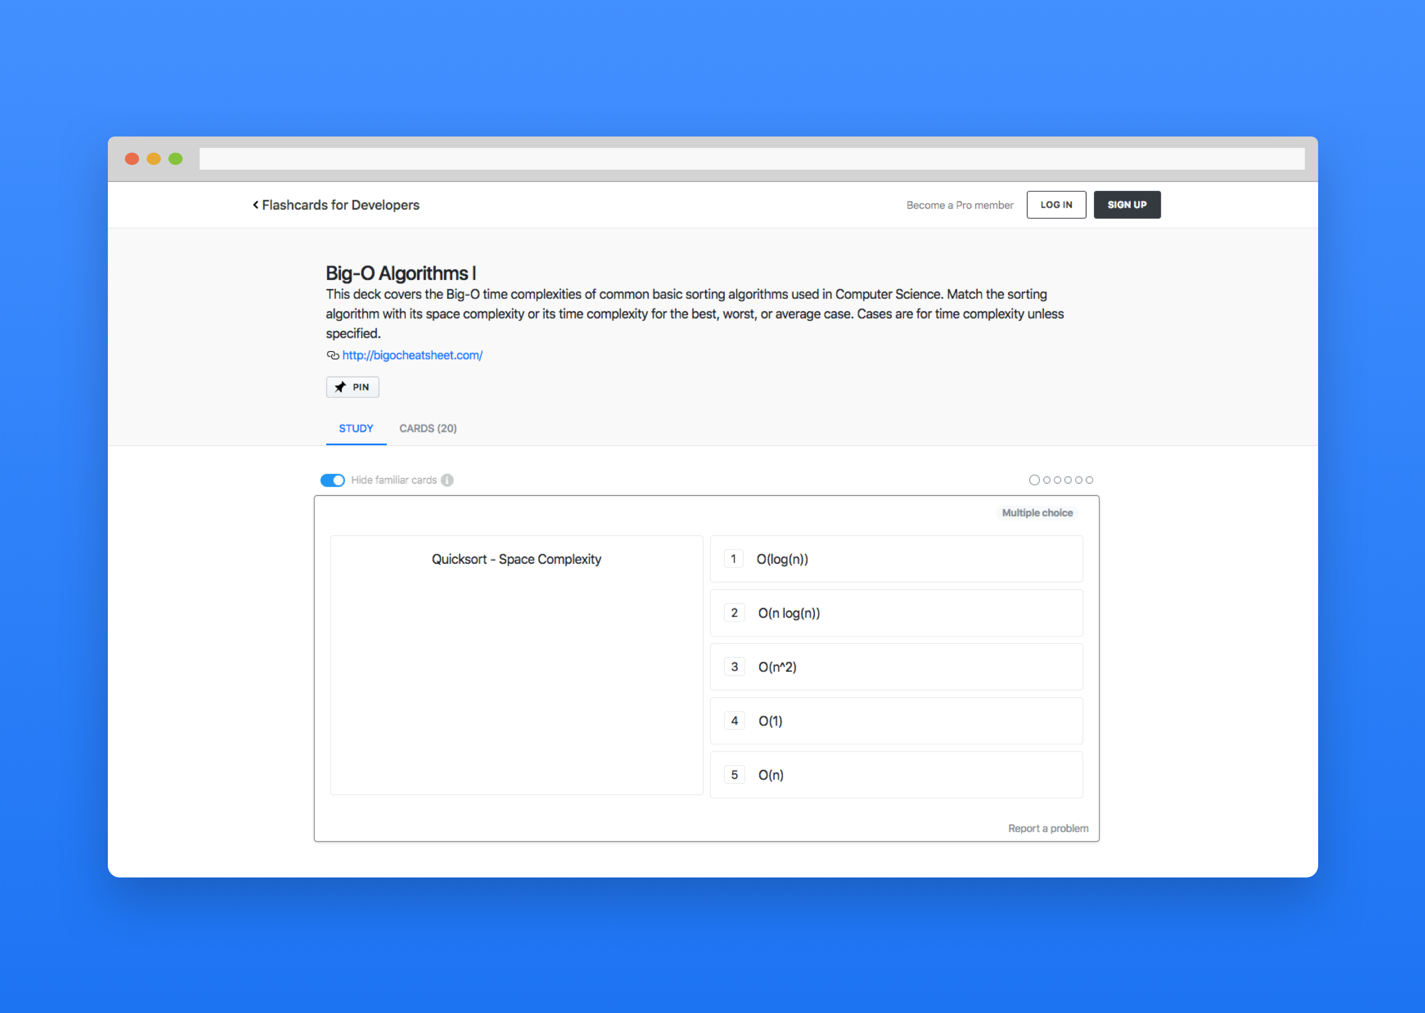Click the first, larger progress circle
1425x1013 pixels.
[x=1035, y=480]
